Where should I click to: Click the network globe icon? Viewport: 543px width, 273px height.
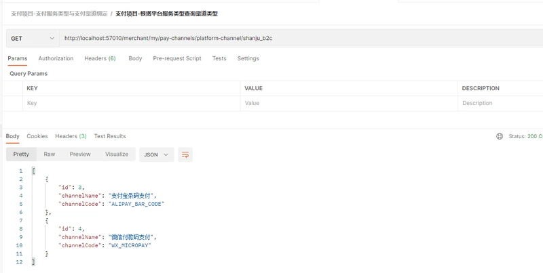coord(500,136)
